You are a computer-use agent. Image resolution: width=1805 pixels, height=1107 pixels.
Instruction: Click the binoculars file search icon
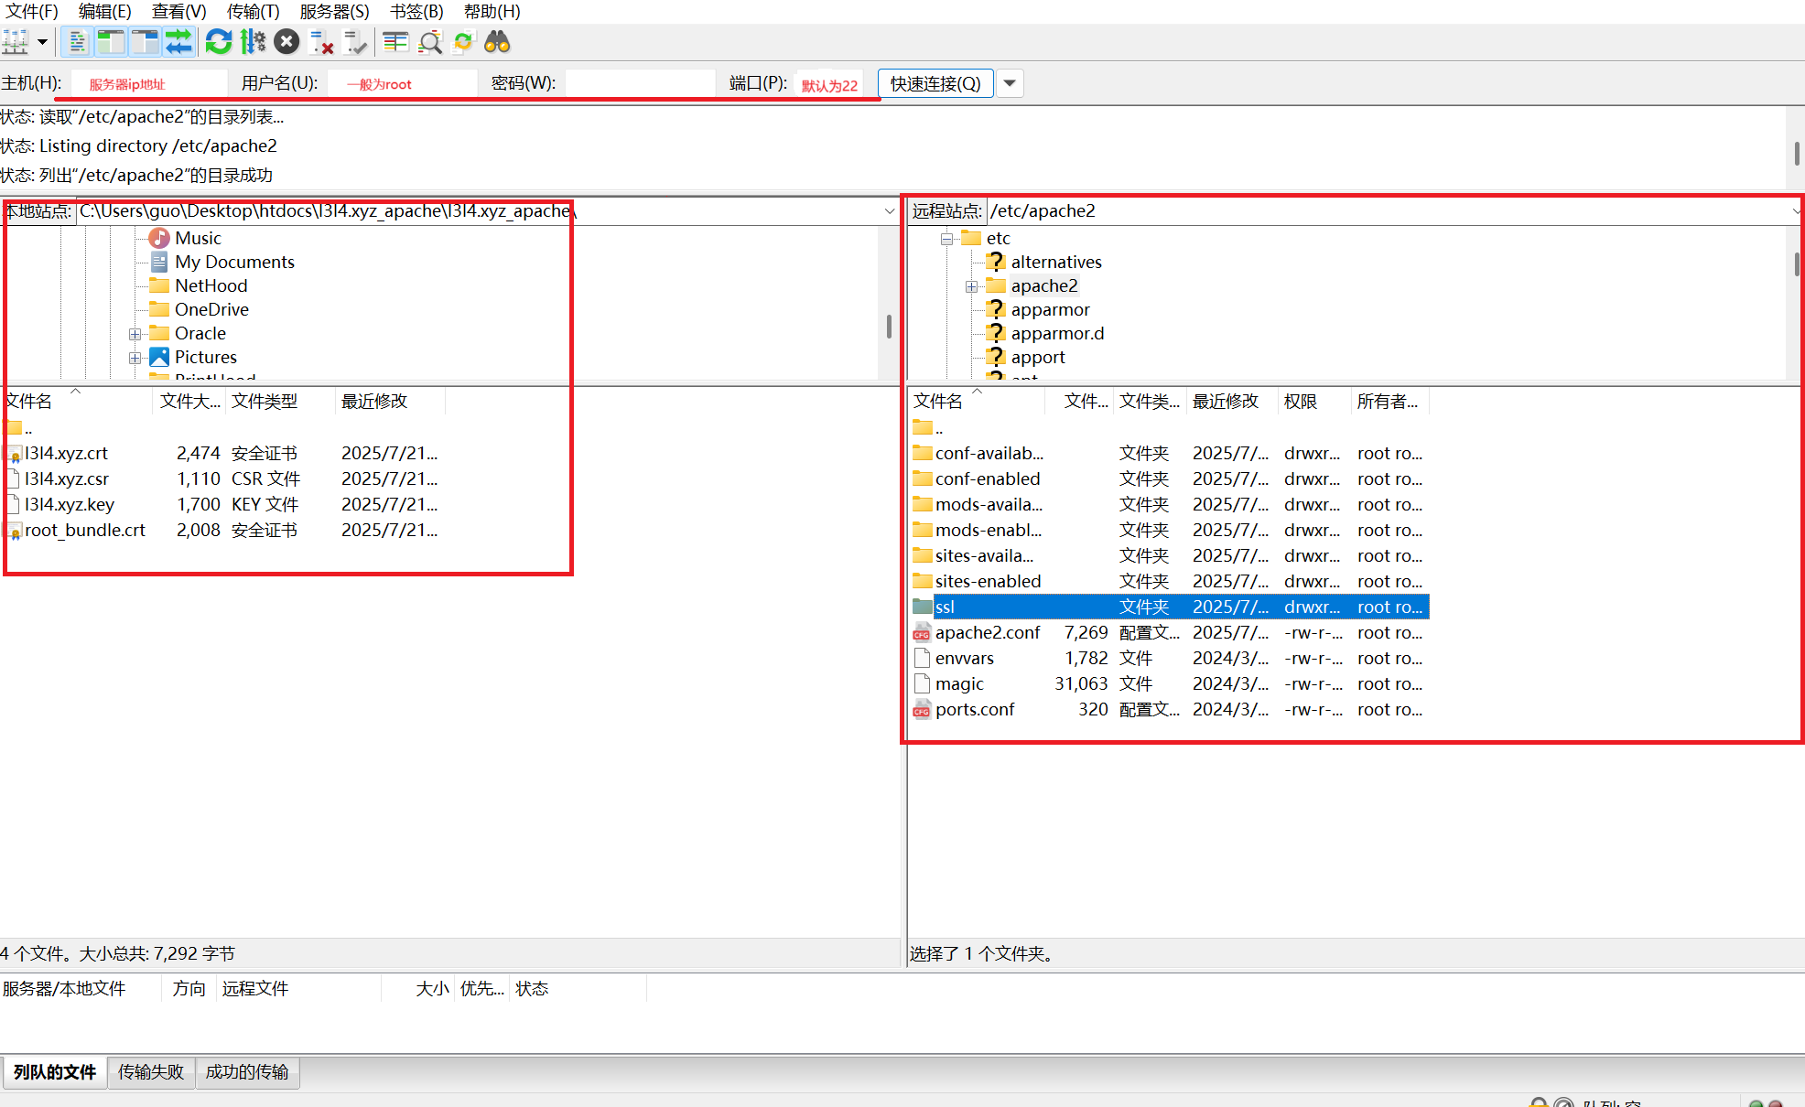(497, 42)
